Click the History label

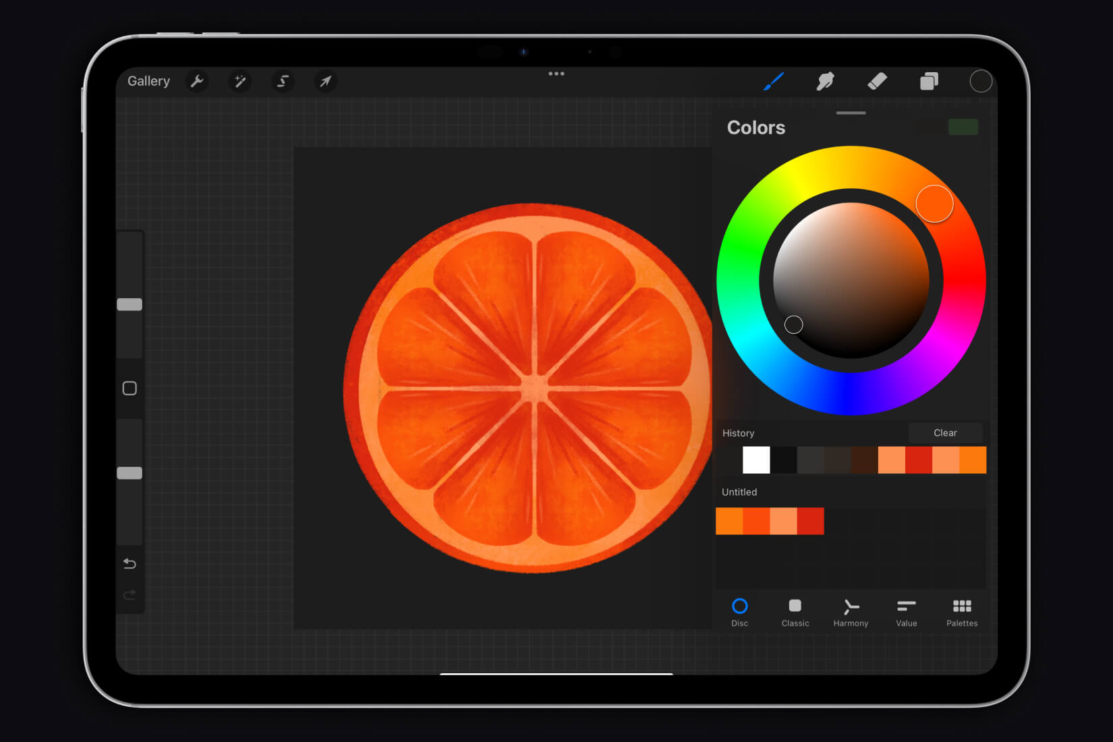[x=738, y=433]
